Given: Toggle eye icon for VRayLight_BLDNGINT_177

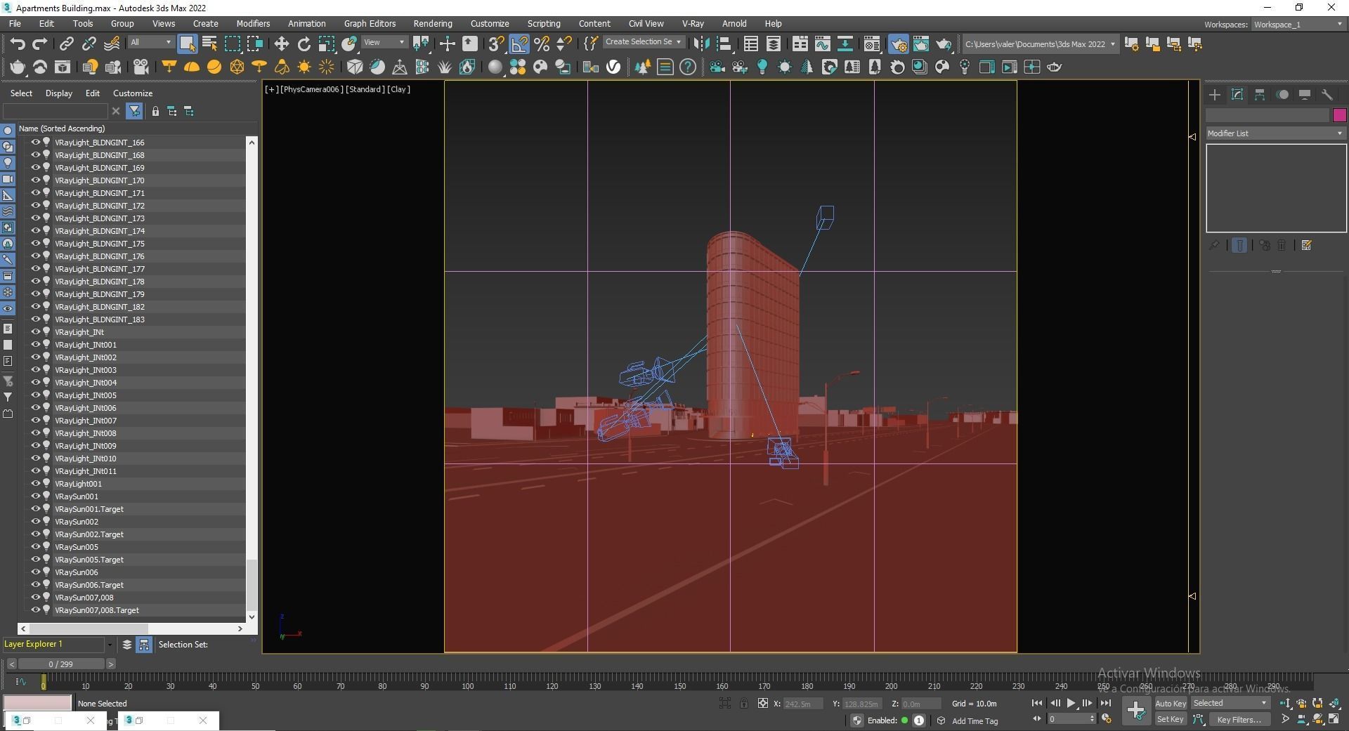Looking at the screenshot, I should (35, 268).
